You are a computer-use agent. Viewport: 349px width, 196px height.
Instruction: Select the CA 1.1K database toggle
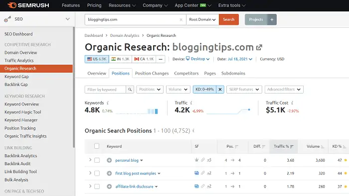point(144,59)
